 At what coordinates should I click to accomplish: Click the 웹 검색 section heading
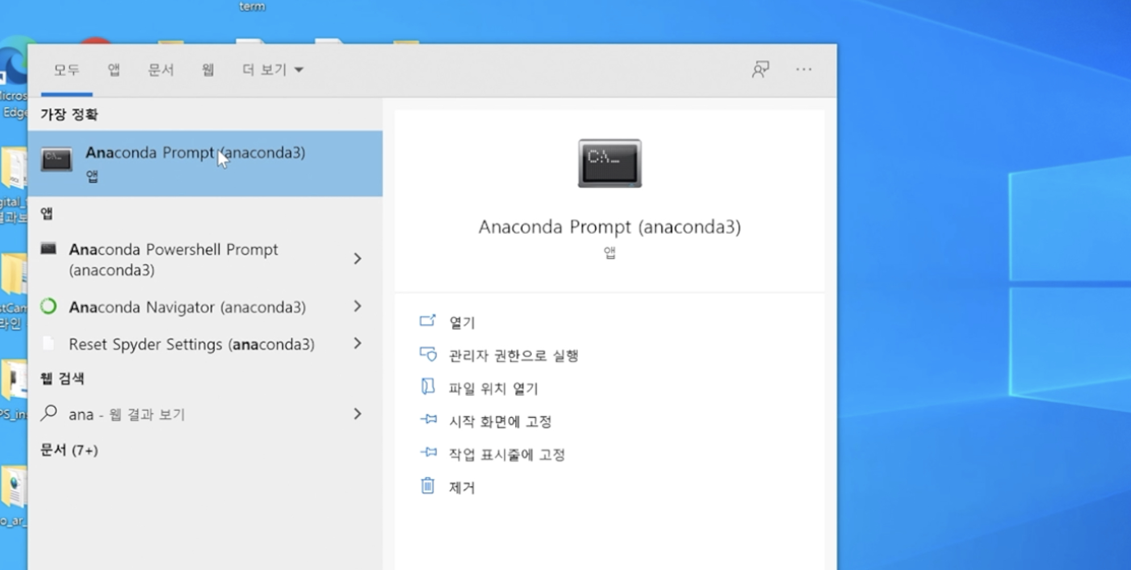click(x=62, y=379)
